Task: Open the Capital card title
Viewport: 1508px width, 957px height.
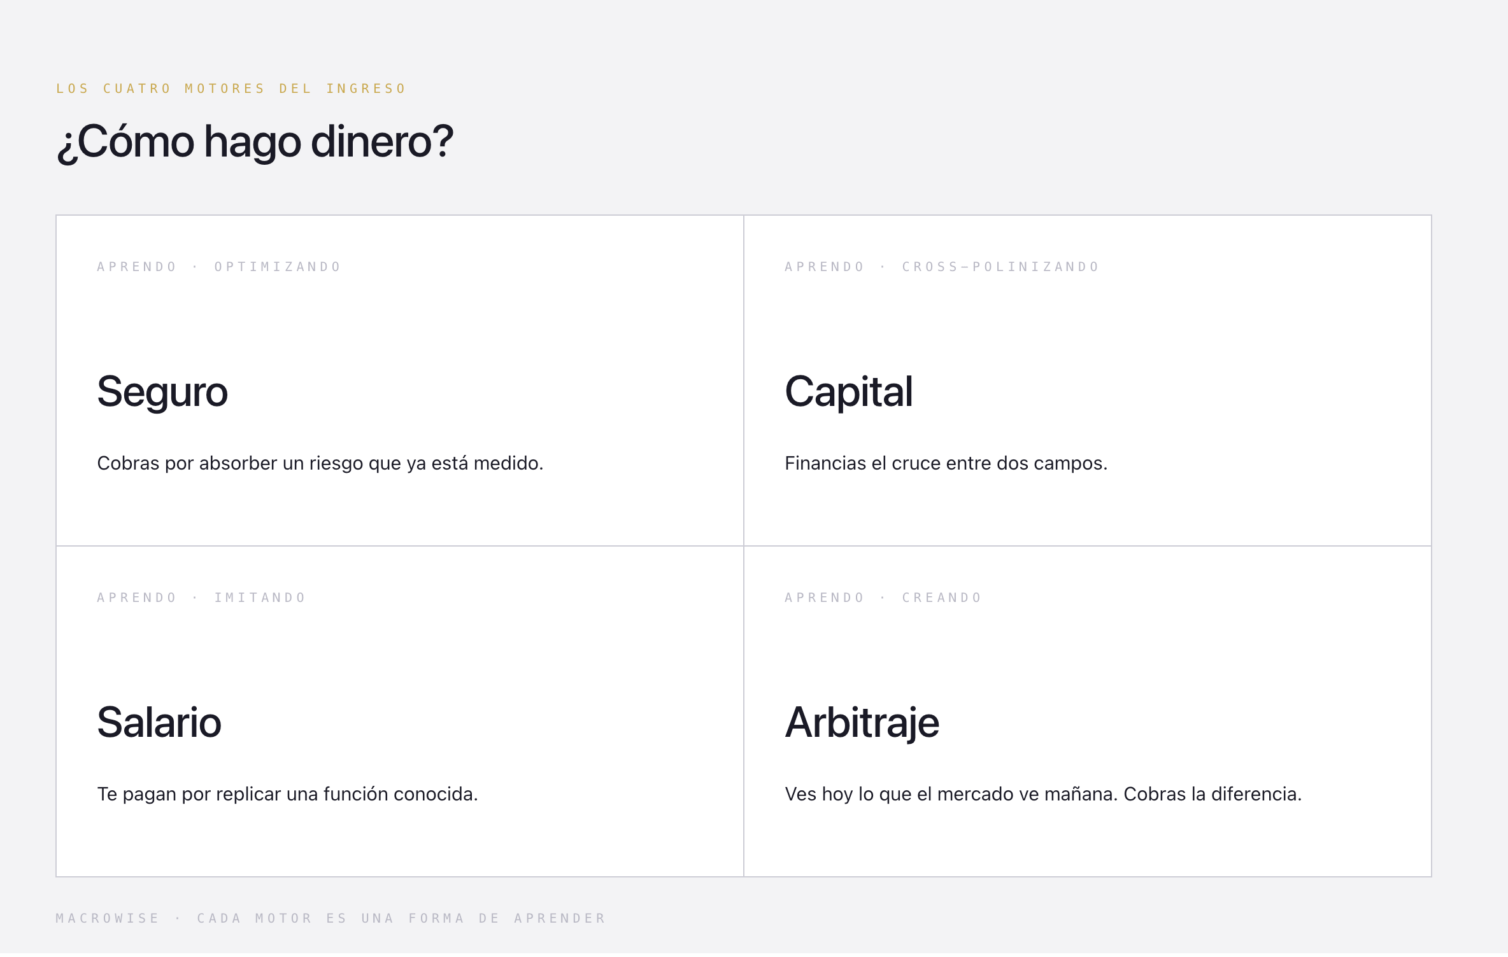Action: (x=849, y=391)
